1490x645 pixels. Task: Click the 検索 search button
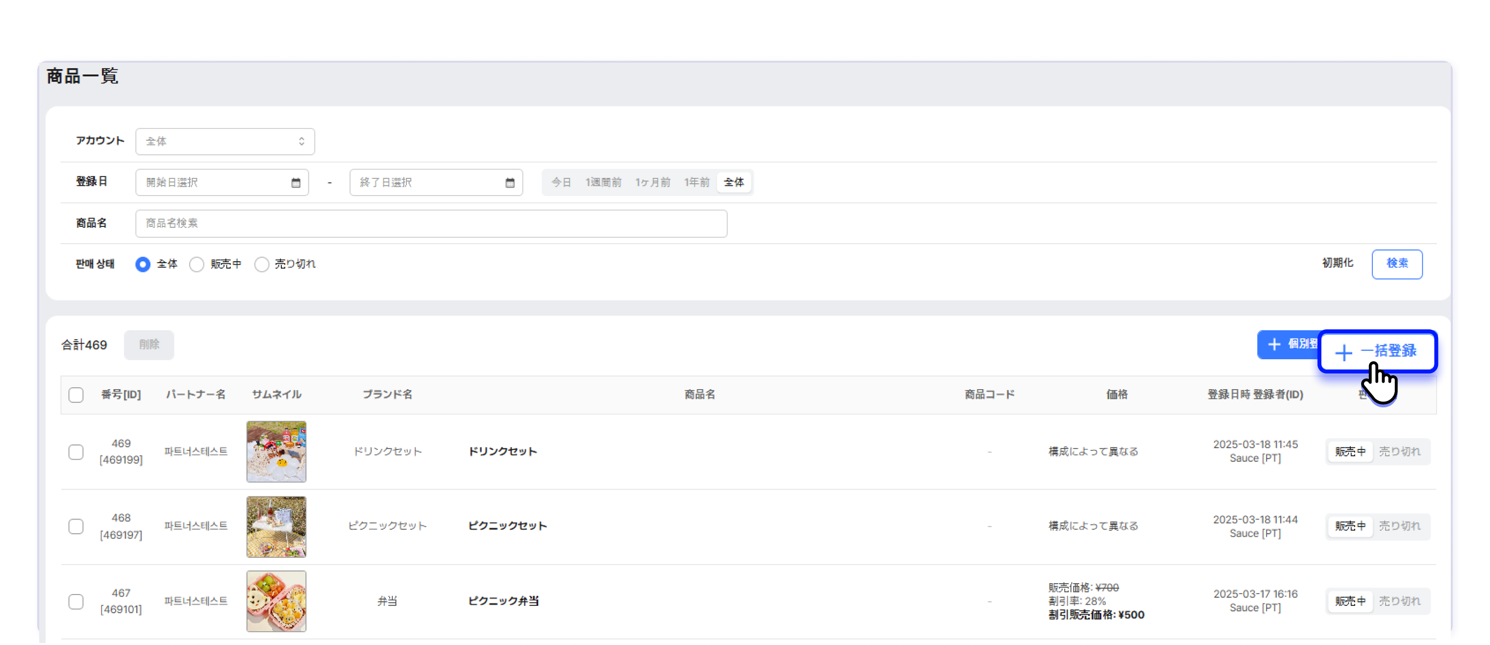[x=1396, y=264]
